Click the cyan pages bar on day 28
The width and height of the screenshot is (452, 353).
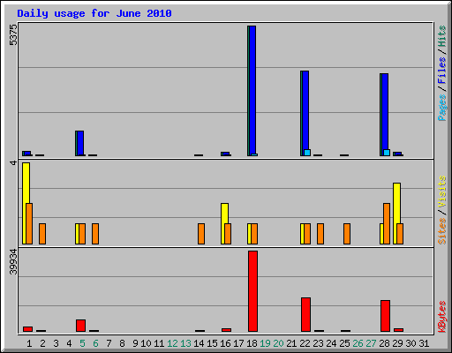point(387,153)
